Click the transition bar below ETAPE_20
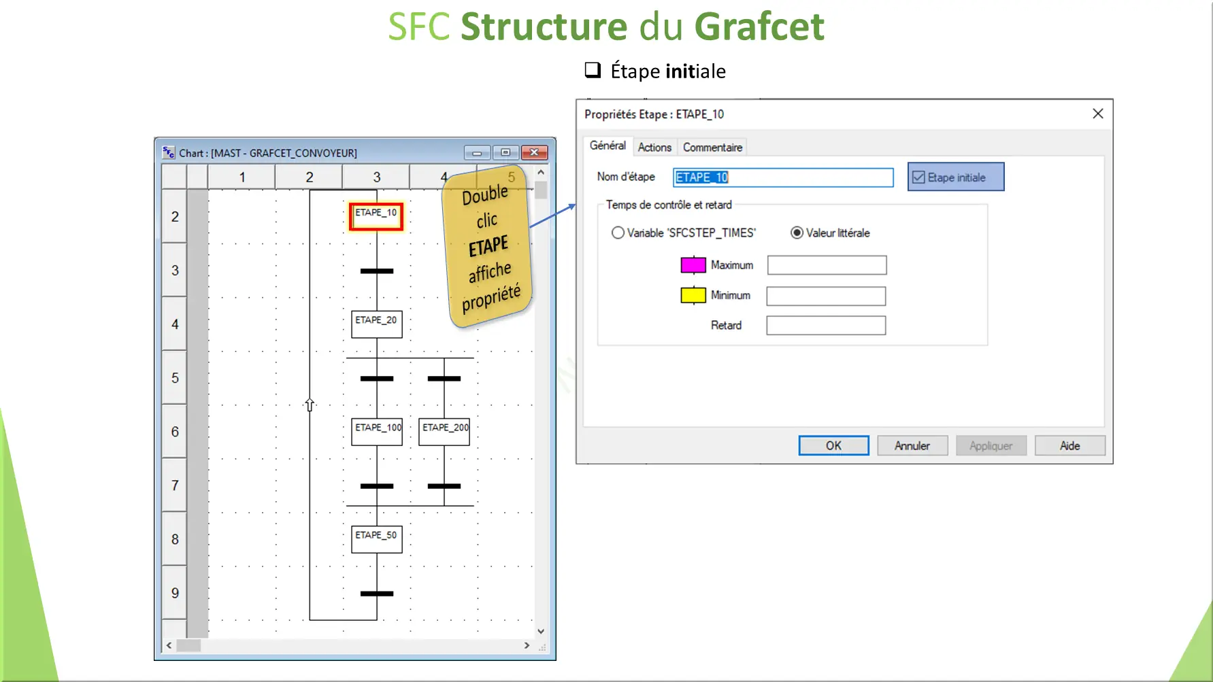Screen dimensions: 1213x682 point(376,377)
